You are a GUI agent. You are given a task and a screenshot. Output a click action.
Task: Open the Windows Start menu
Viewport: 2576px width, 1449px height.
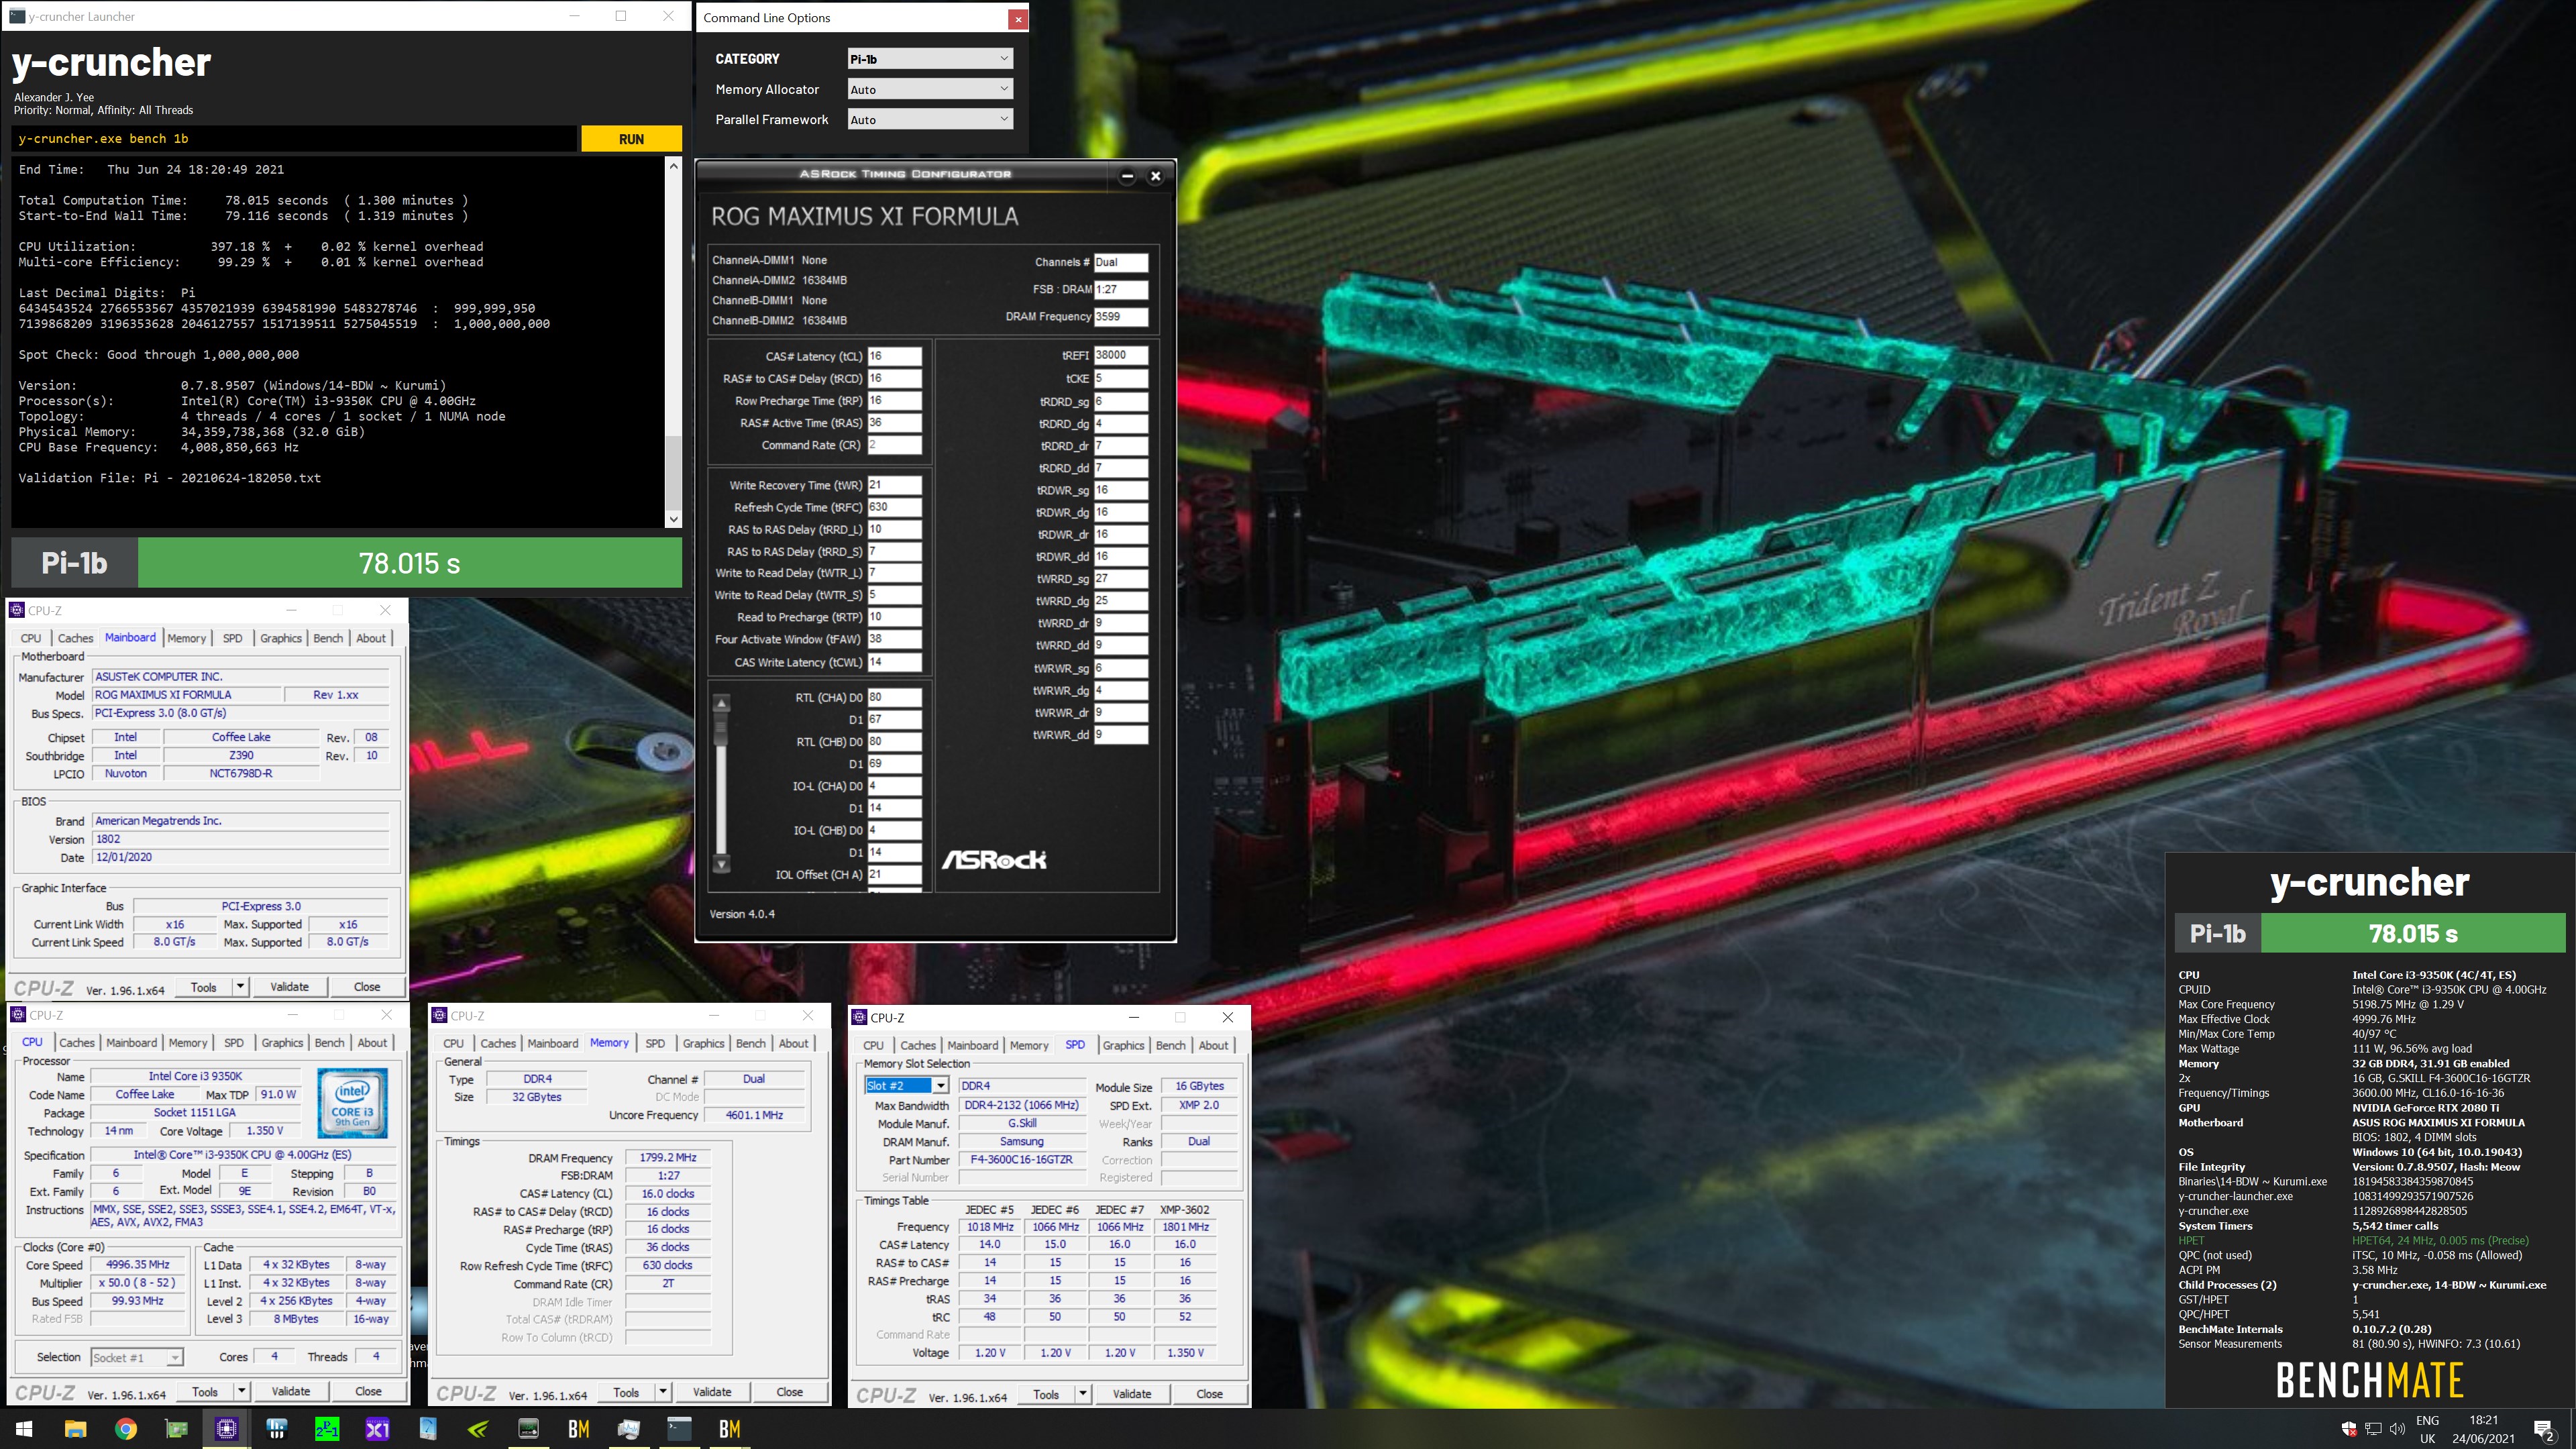pyautogui.click(x=24, y=1429)
